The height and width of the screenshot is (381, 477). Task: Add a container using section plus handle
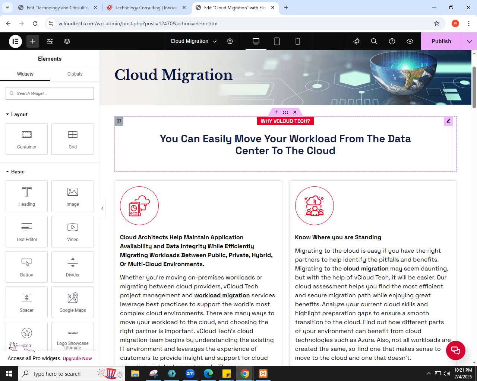click(276, 112)
